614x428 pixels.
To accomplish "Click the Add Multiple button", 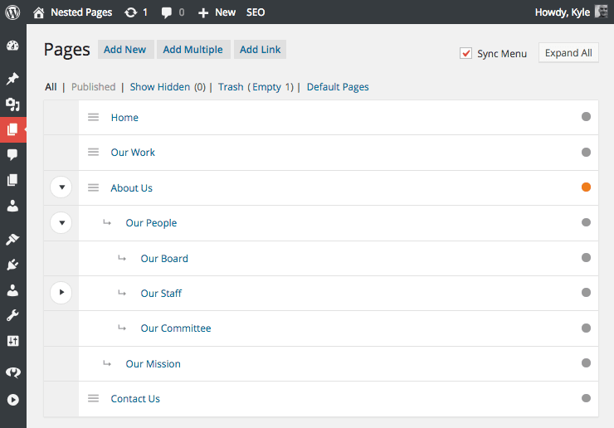I will [x=192, y=50].
